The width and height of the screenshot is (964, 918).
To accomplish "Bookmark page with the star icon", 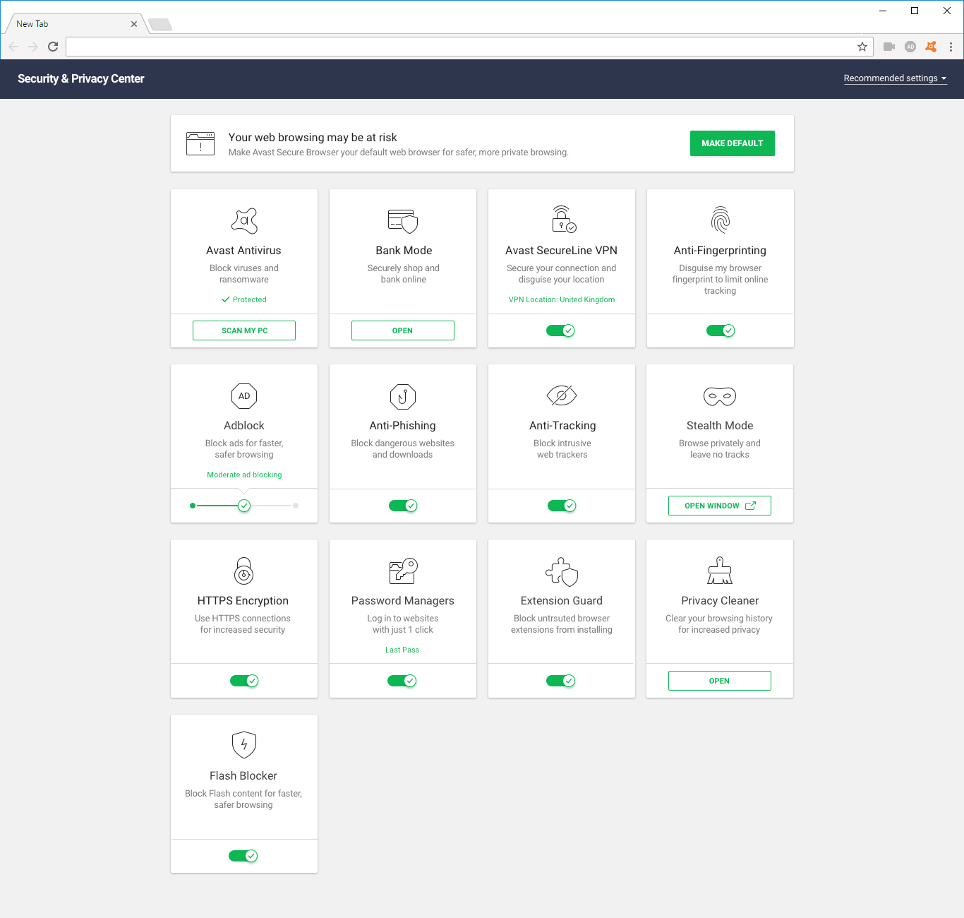I will [862, 47].
